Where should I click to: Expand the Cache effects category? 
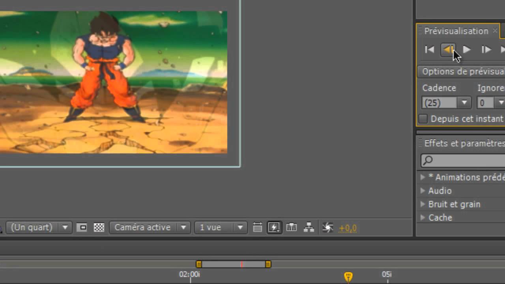[423, 218]
